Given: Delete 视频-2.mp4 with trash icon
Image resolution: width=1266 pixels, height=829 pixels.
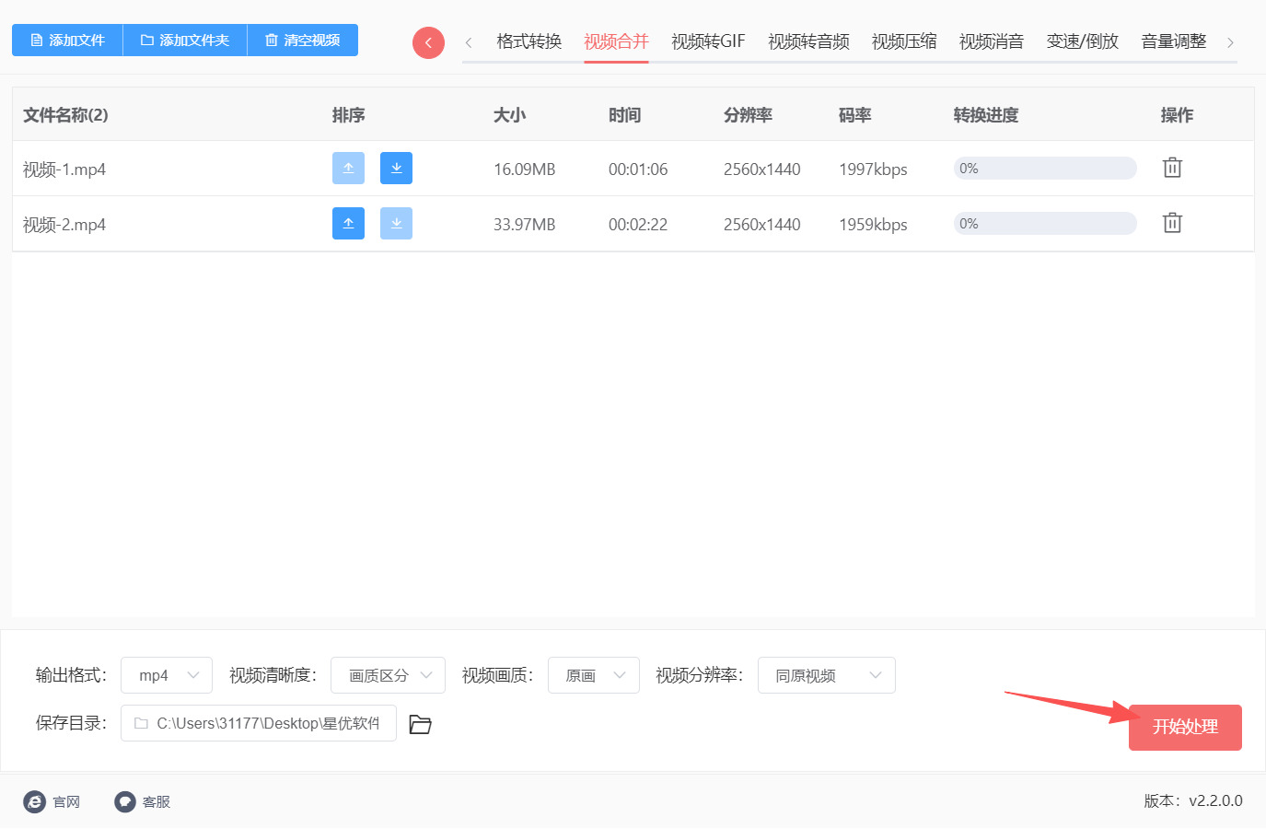Looking at the screenshot, I should click(x=1172, y=223).
